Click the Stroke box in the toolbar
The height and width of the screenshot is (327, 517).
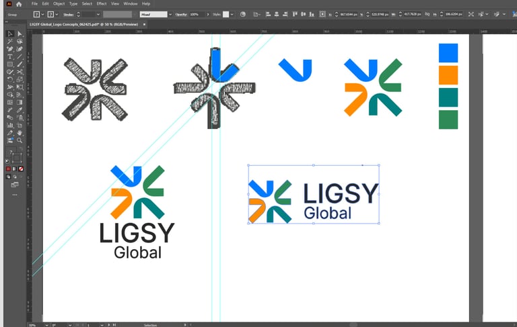(17, 159)
